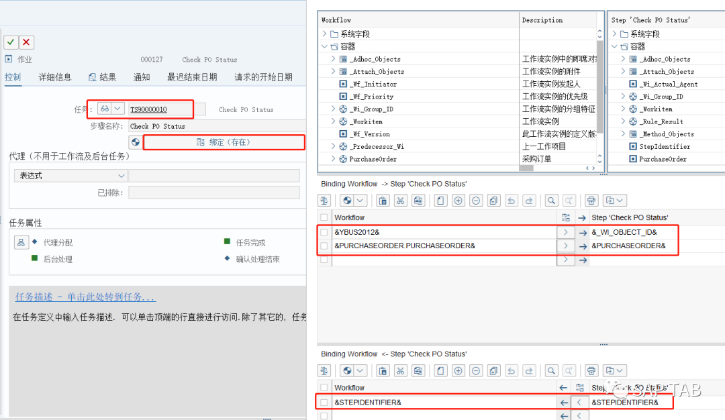Select the &YBUS2012& row checkbox
725x420 pixels.
(x=324, y=232)
